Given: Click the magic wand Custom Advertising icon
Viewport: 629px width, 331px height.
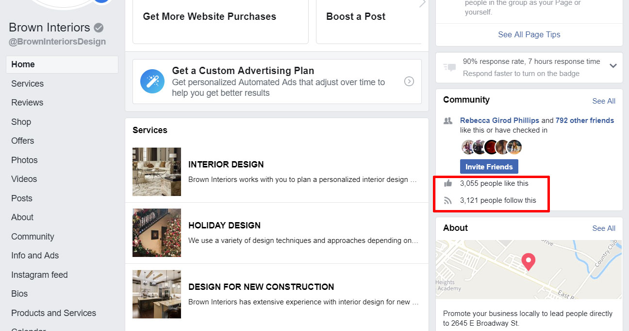Looking at the screenshot, I should (x=152, y=81).
